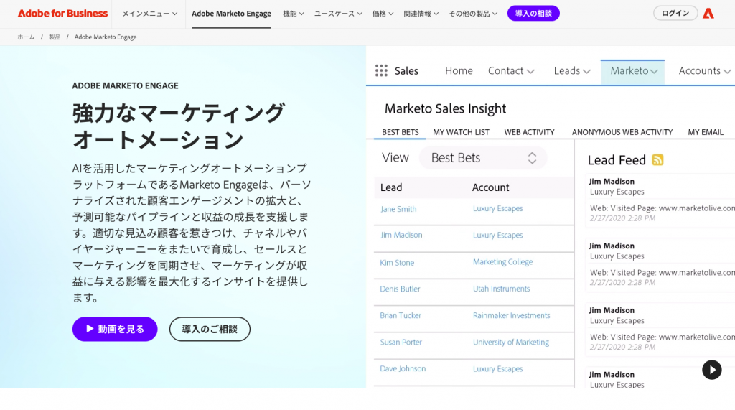Open the 価格 dropdown
735x410 pixels.
pyautogui.click(x=383, y=14)
